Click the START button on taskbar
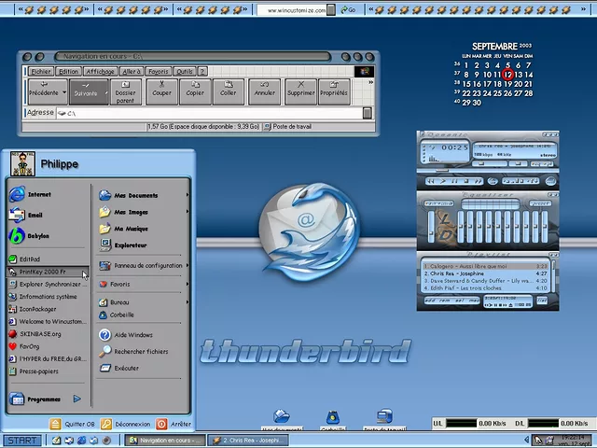This screenshot has height=448, width=597. (22, 440)
